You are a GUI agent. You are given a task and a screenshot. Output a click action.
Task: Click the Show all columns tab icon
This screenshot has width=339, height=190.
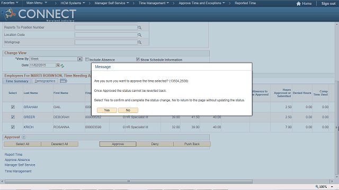pos(64,81)
